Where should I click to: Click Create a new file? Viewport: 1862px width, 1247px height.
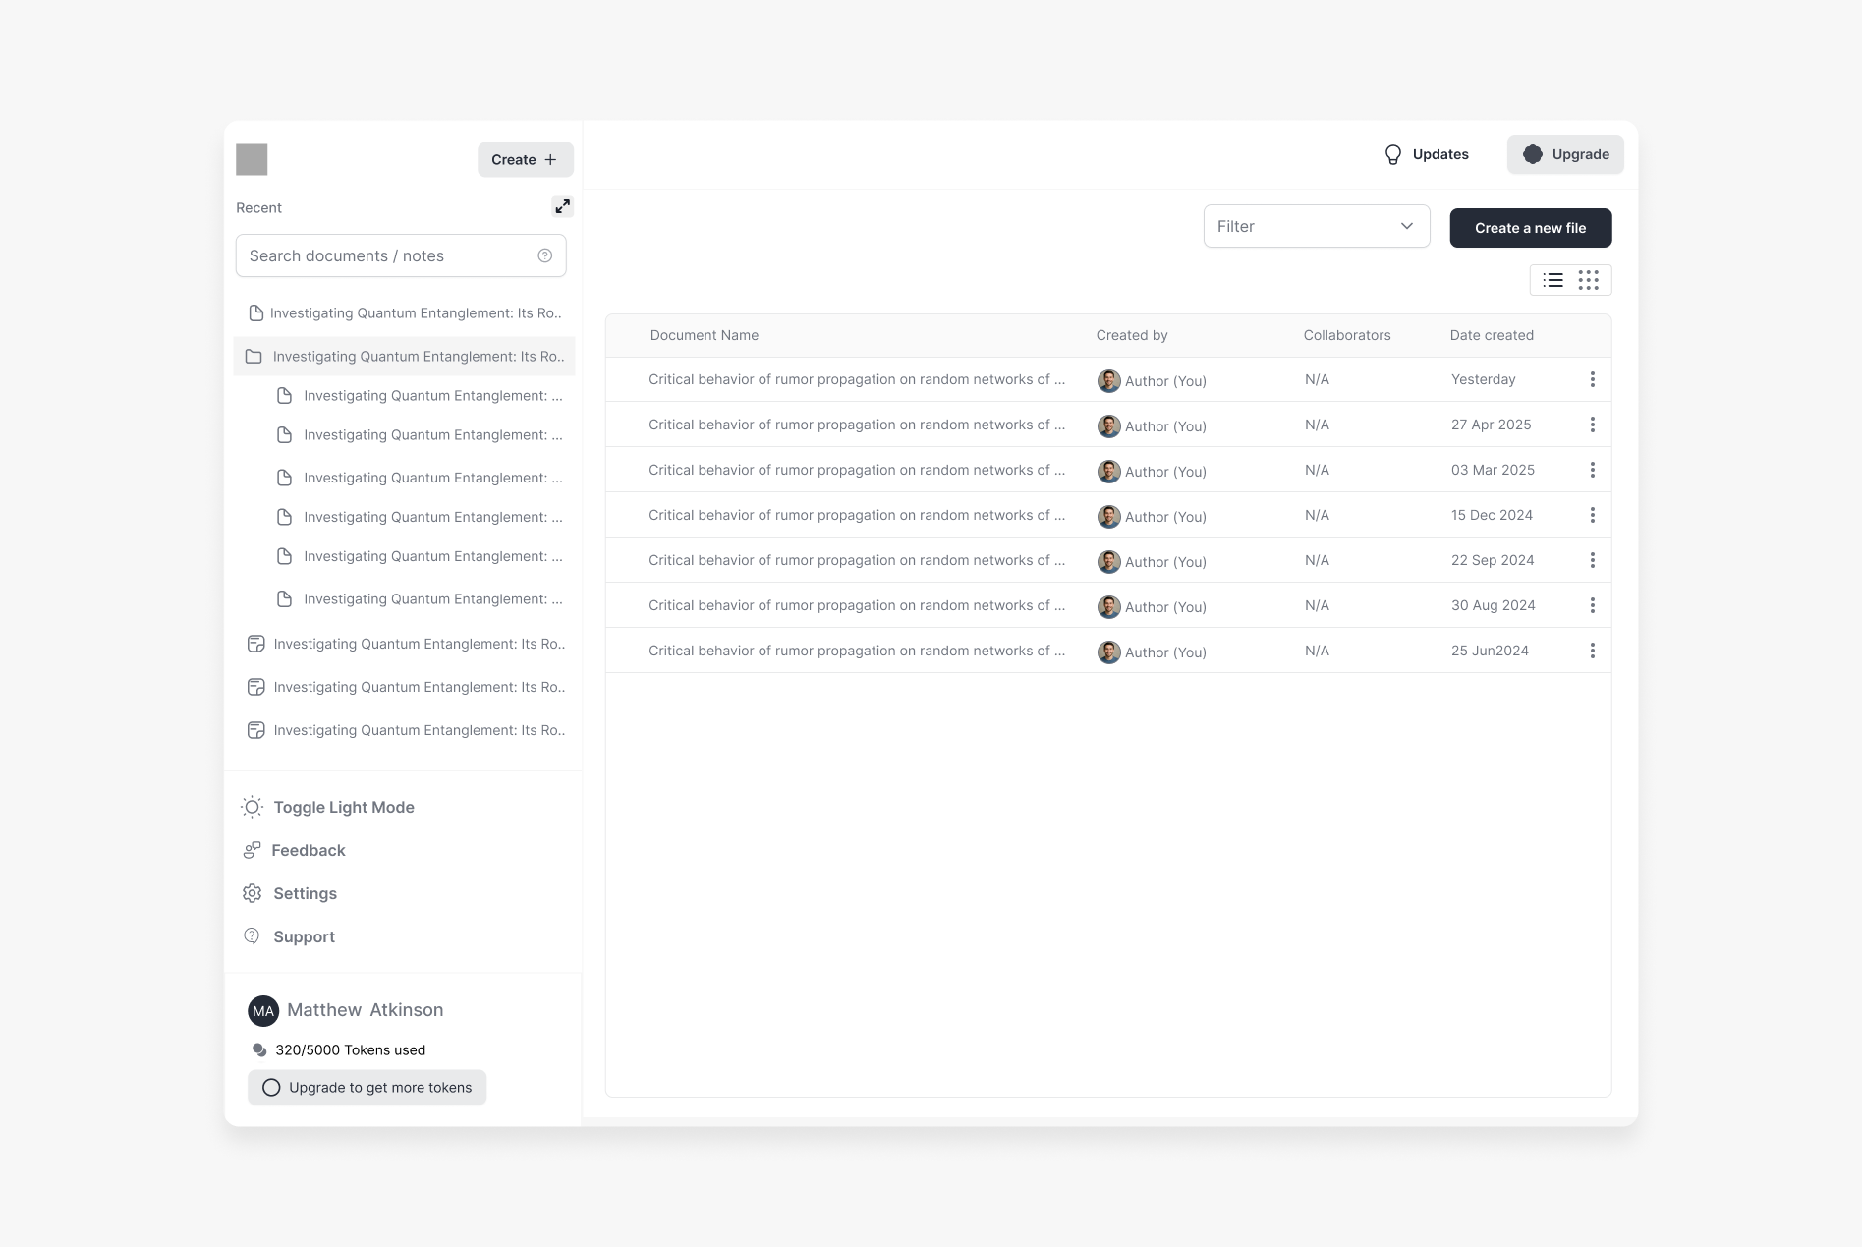(x=1531, y=228)
